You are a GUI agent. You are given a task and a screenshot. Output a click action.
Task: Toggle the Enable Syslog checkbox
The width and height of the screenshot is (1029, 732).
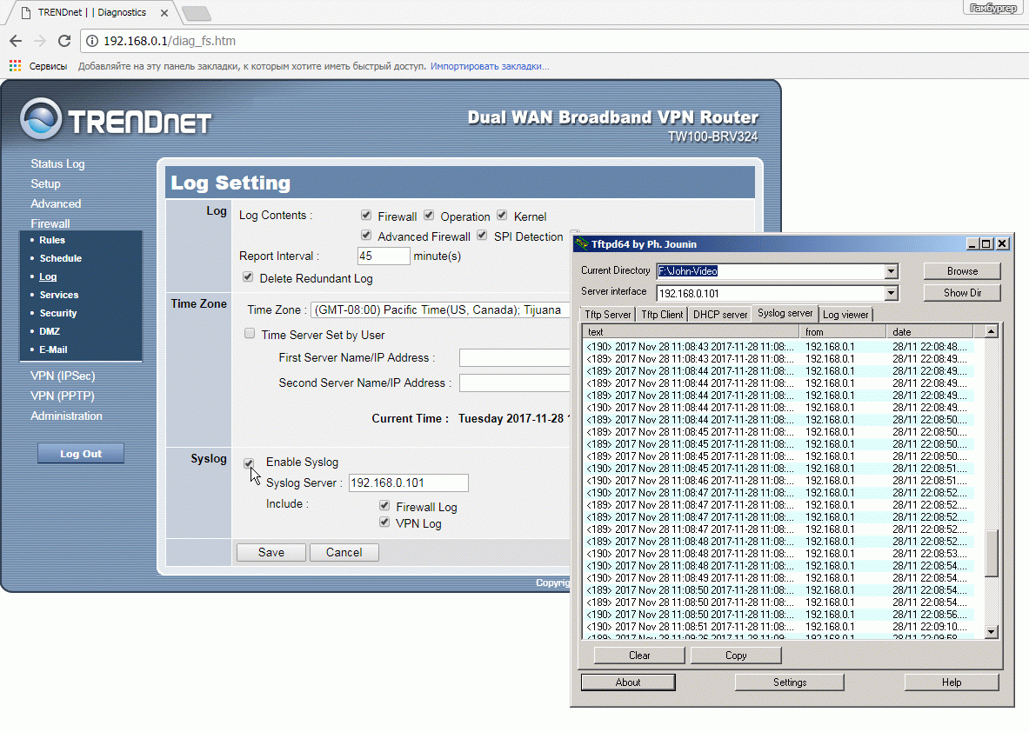(249, 463)
